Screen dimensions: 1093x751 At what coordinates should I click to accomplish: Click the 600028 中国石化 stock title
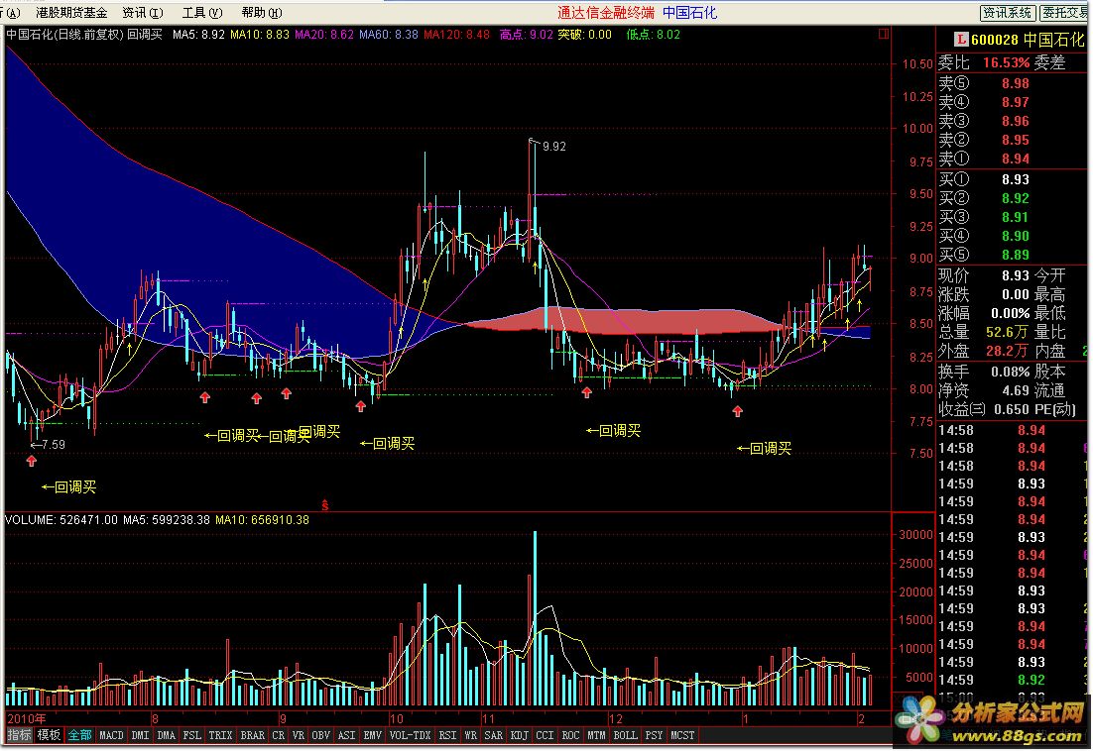pyautogui.click(x=1028, y=40)
